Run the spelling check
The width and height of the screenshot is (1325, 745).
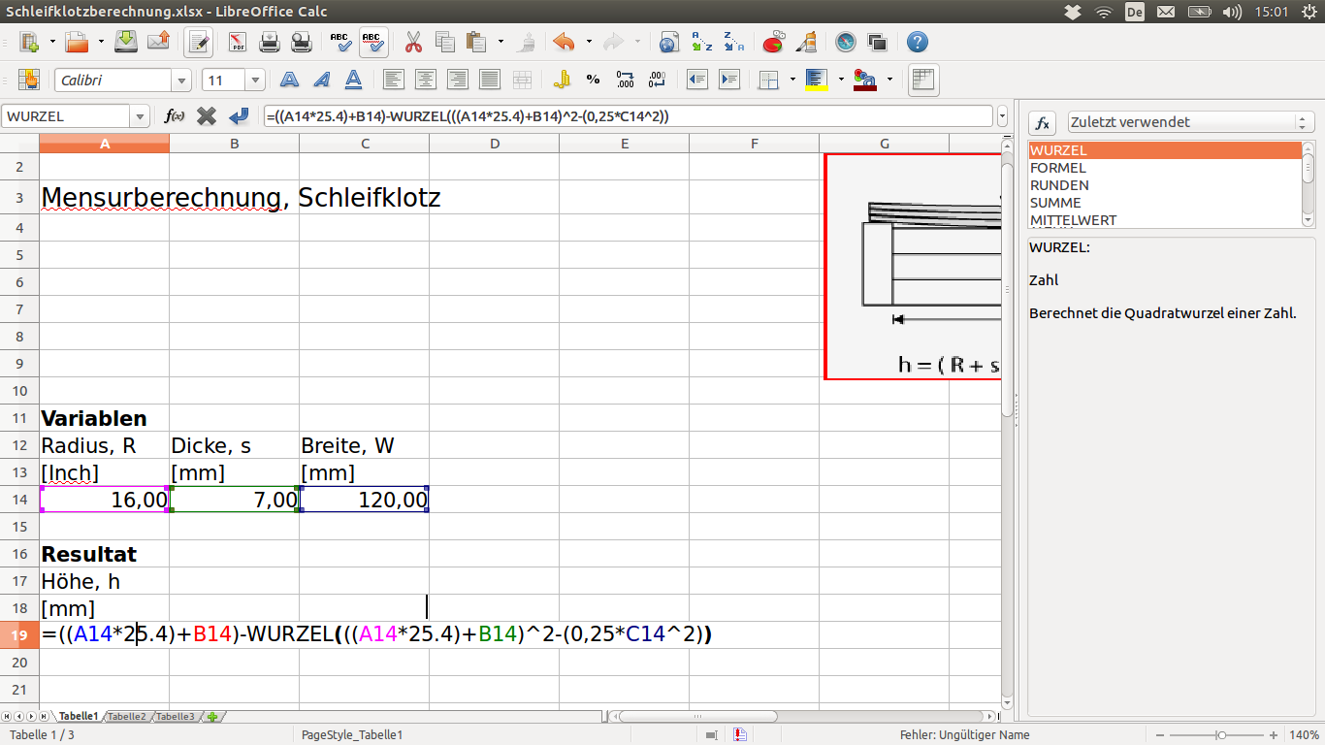coord(340,43)
